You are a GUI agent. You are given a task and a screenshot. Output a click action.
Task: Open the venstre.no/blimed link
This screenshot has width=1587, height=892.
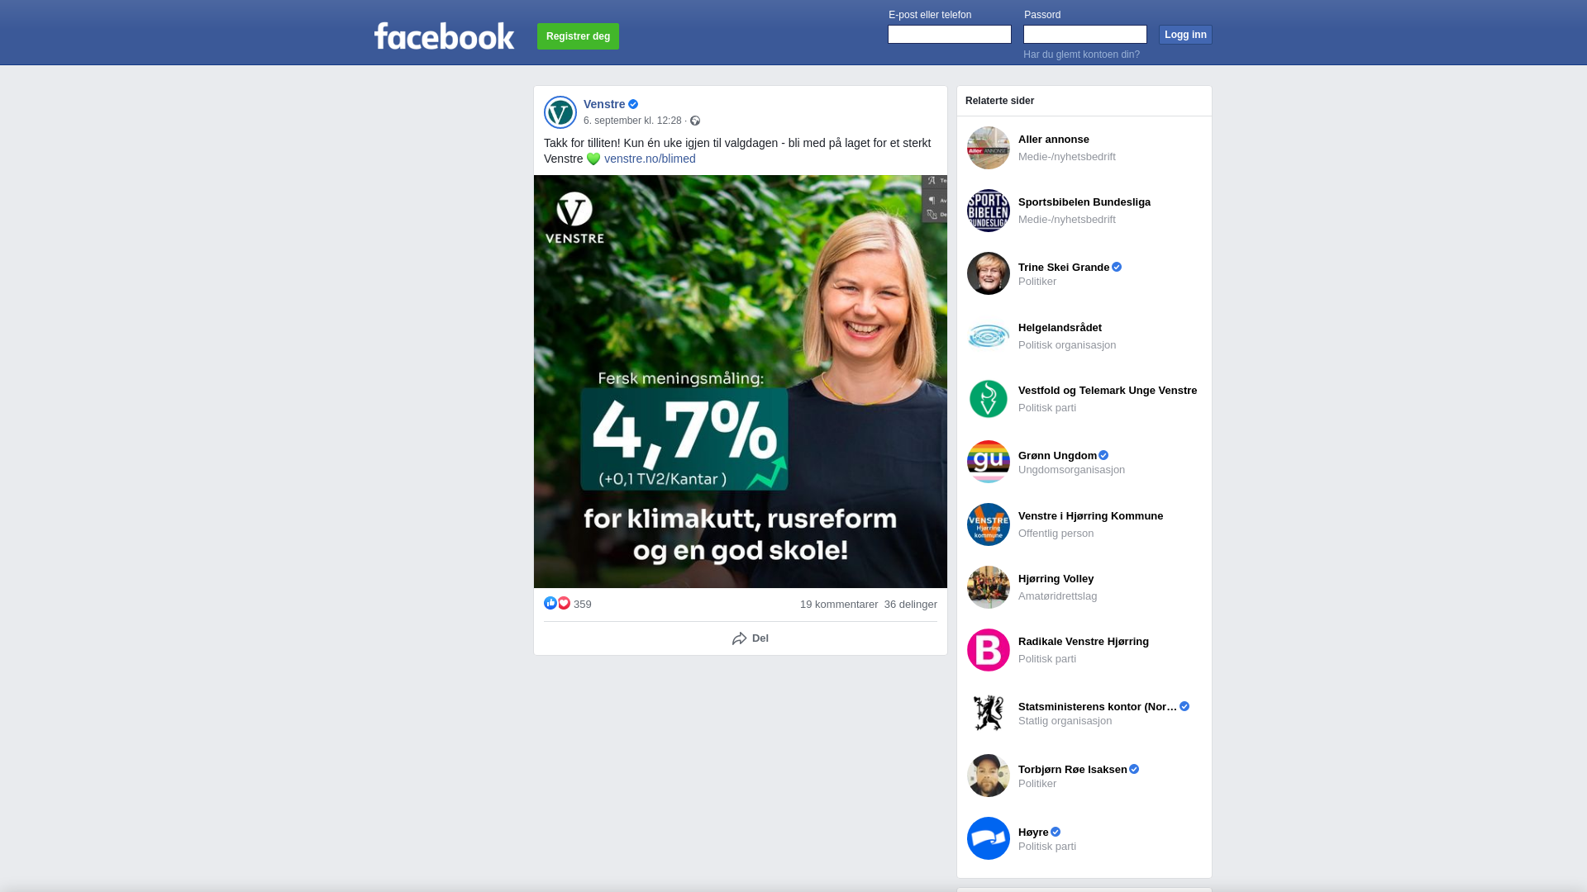click(650, 159)
